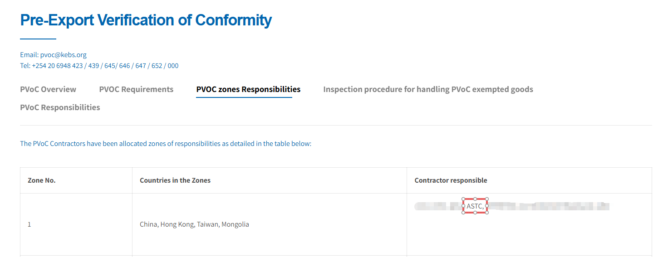Open the Inspection procedure for exempted goods tab
Viewport: 653px width, 257px height.
[428, 89]
